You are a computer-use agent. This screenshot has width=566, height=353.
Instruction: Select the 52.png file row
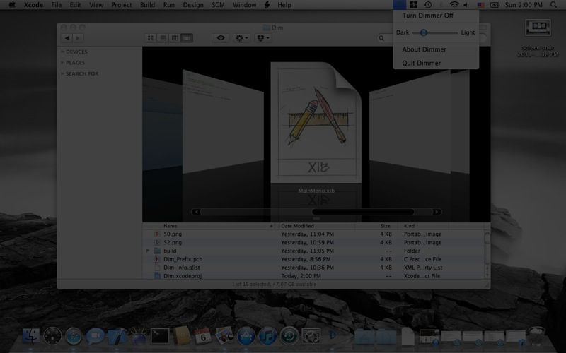(313, 242)
